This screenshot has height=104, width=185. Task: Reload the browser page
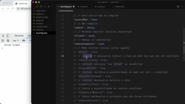[x=12, y=9]
